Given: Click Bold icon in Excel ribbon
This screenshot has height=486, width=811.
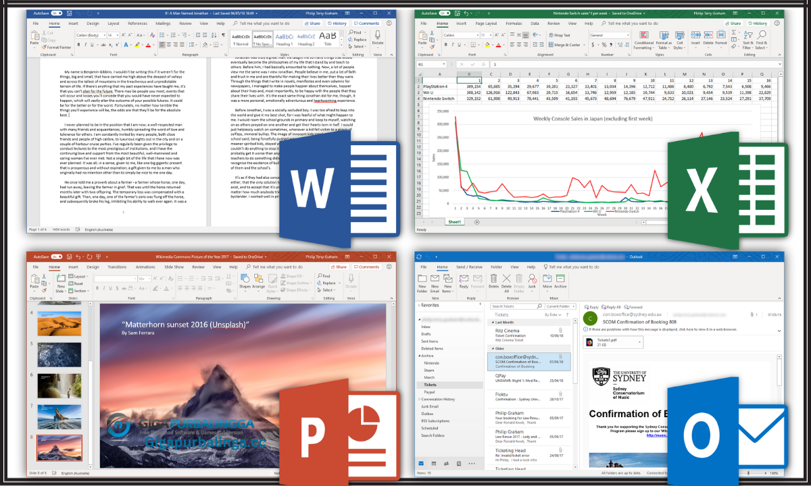Looking at the screenshot, I should coord(445,45).
